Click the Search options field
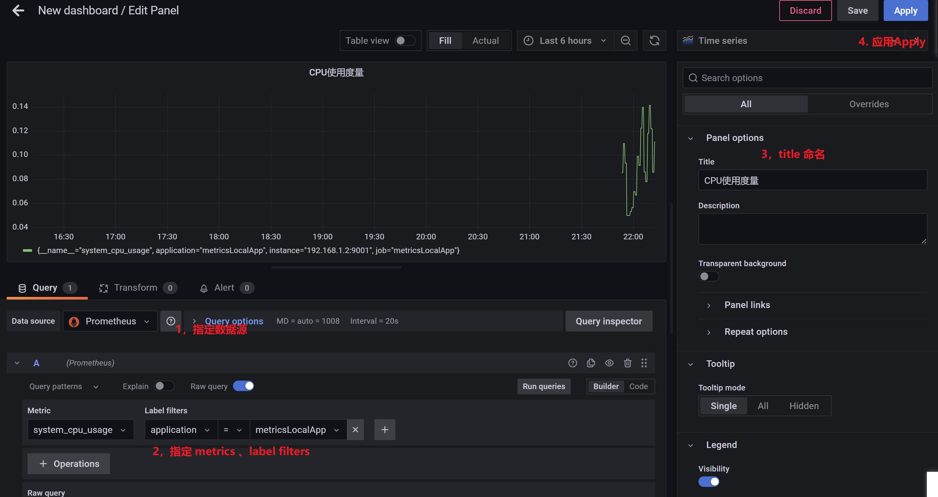This screenshot has width=938, height=497. point(807,78)
